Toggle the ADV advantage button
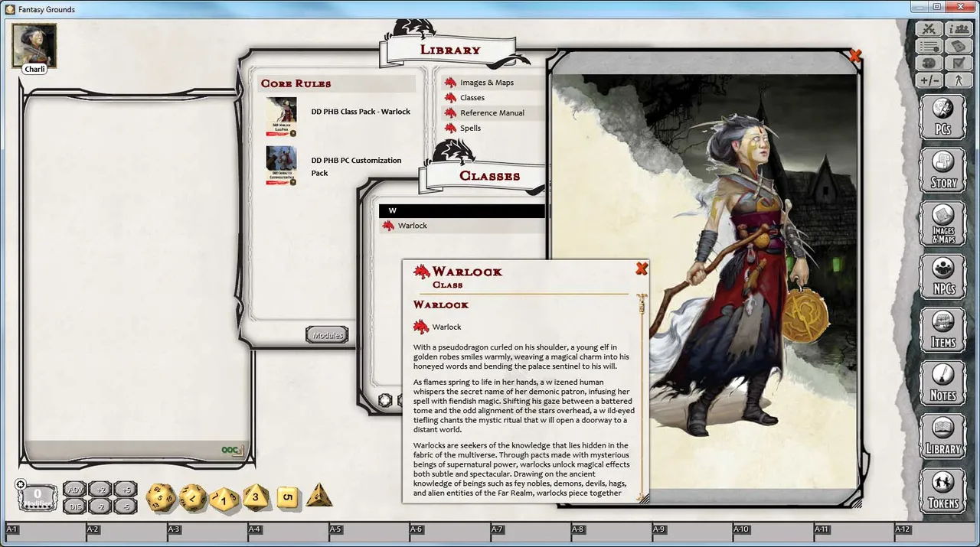Image resolution: width=980 pixels, height=547 pixels. 74,490
